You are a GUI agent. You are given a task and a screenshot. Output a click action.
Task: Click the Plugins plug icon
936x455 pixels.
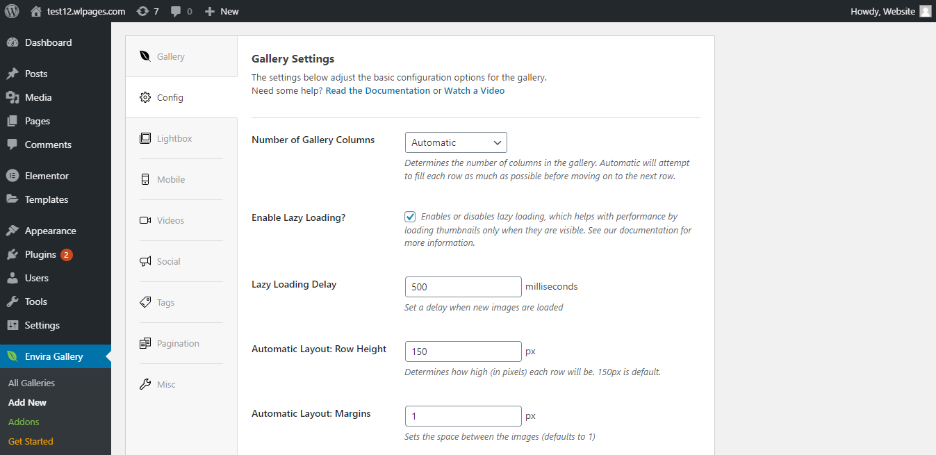pyautogui.click(x=13, y=254)
